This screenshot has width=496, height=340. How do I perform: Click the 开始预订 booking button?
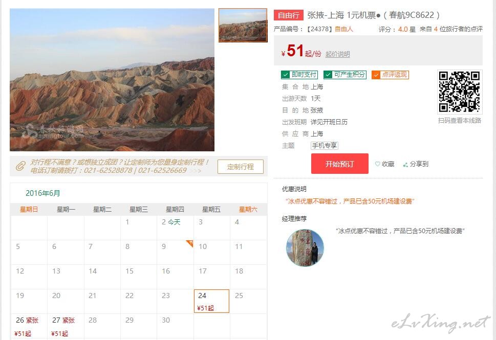click(340, 164)
